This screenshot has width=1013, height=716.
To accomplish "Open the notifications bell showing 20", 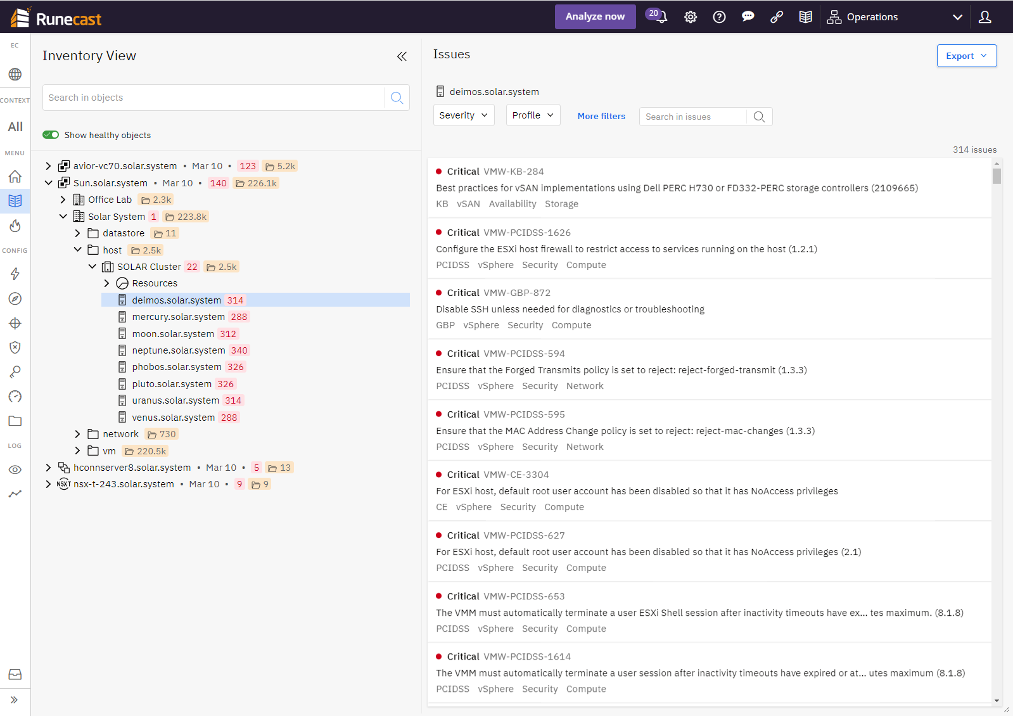I will (657, 16).
